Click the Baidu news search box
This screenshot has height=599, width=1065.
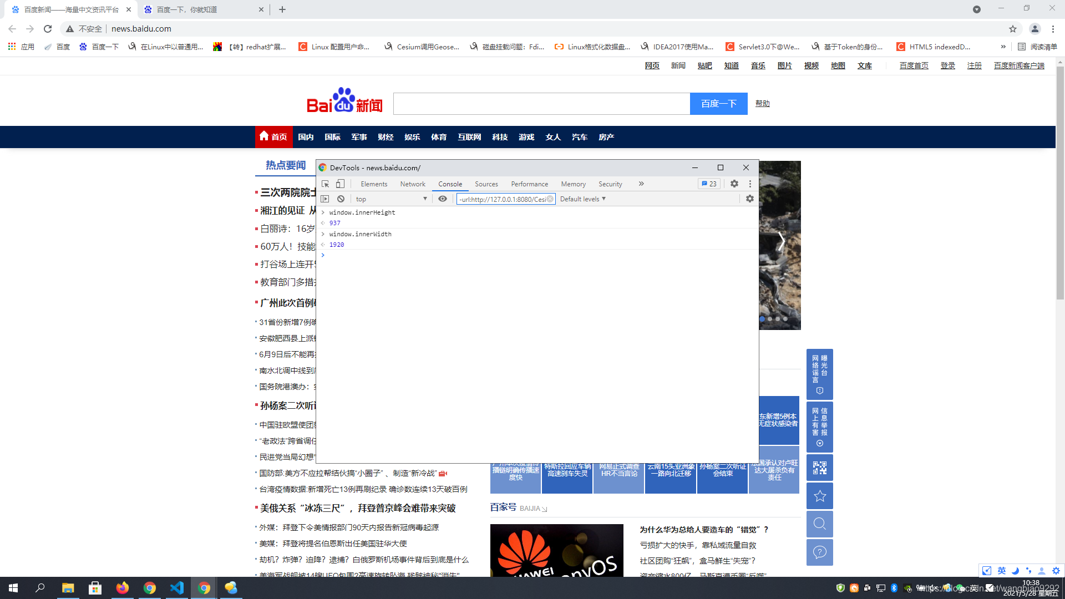pyautogui.click(x=541, y=104)
